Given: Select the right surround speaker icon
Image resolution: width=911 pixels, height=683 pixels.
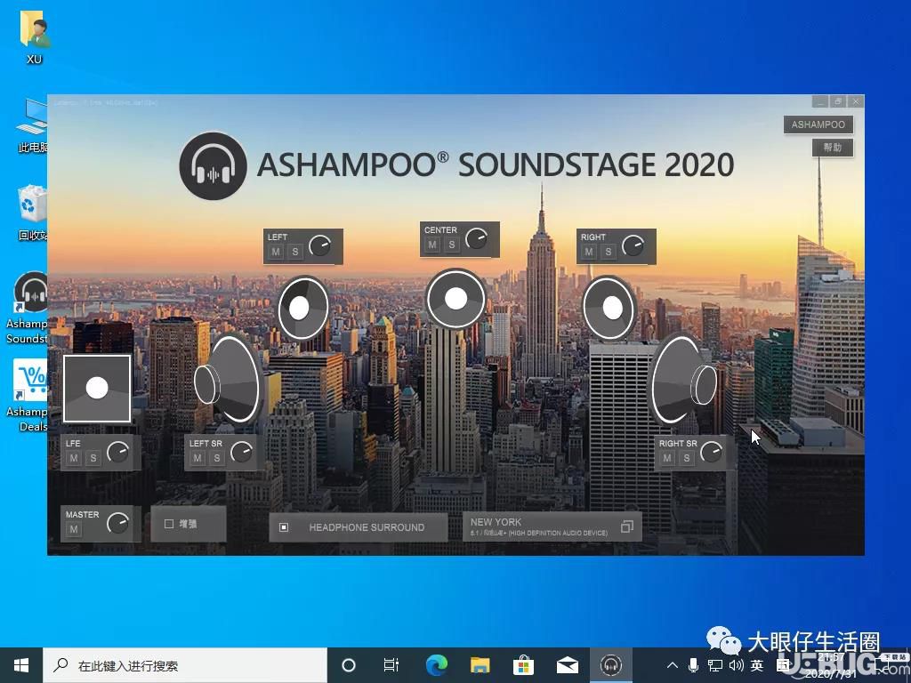Looking at the screenshot, I should coord(683,379).
